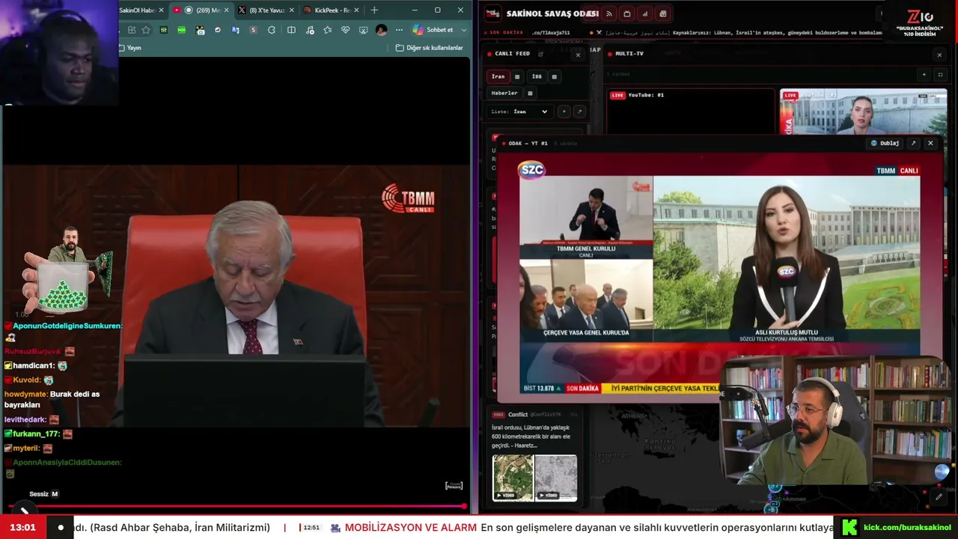Unmute video via the Sessiz M button

tap(43, 494)
